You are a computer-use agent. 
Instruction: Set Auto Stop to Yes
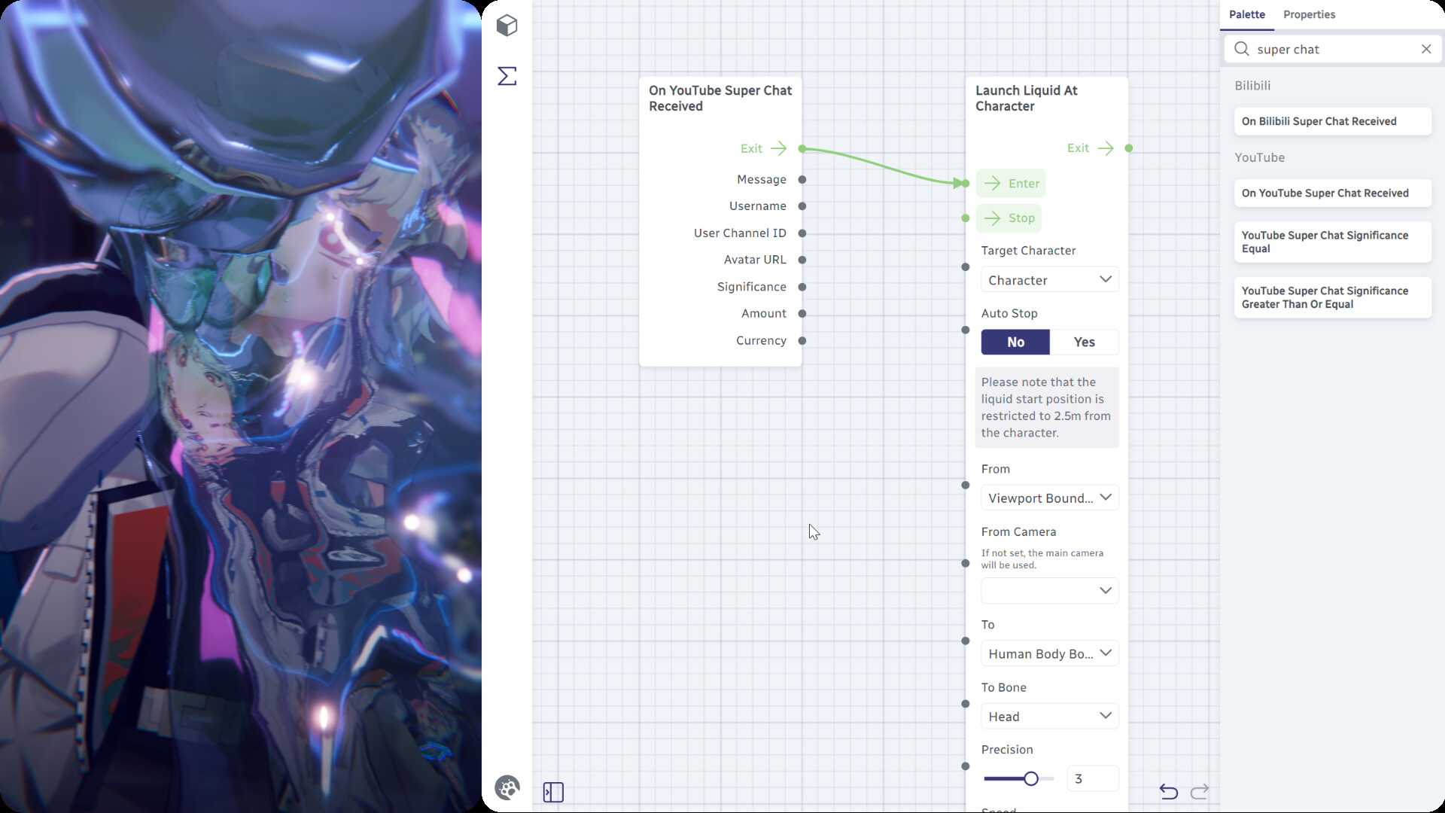pos(1084,342)
